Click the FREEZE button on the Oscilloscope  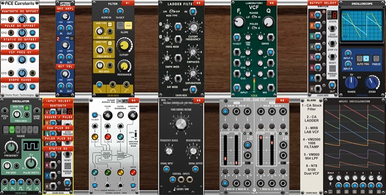pyautogui.click(x=375, y=58)
